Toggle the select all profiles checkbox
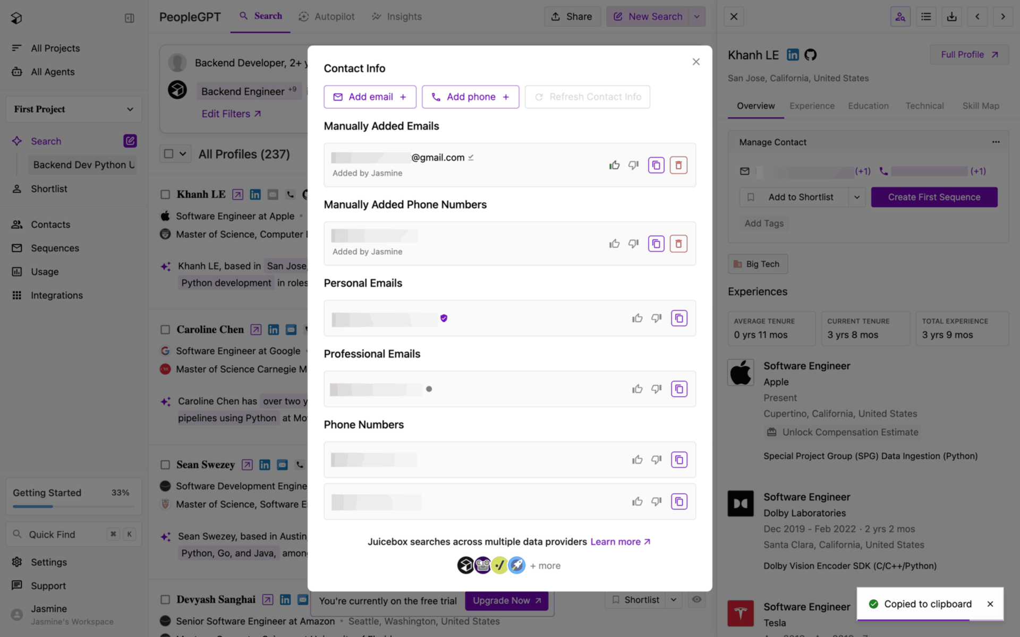This screenshot has width=1020, height=637. [x=169, y=154]
